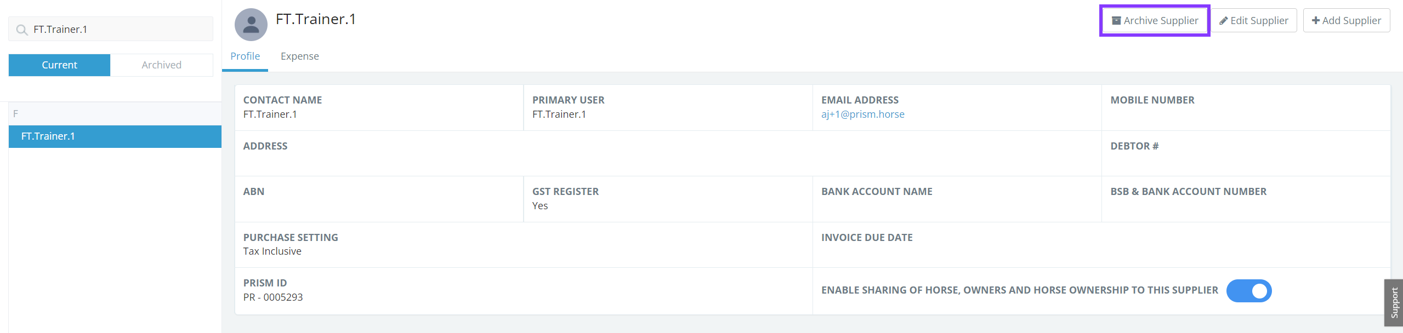
Task: Click the pencil edit icon
Action: pyautogui.click(x=1223, y=21)
